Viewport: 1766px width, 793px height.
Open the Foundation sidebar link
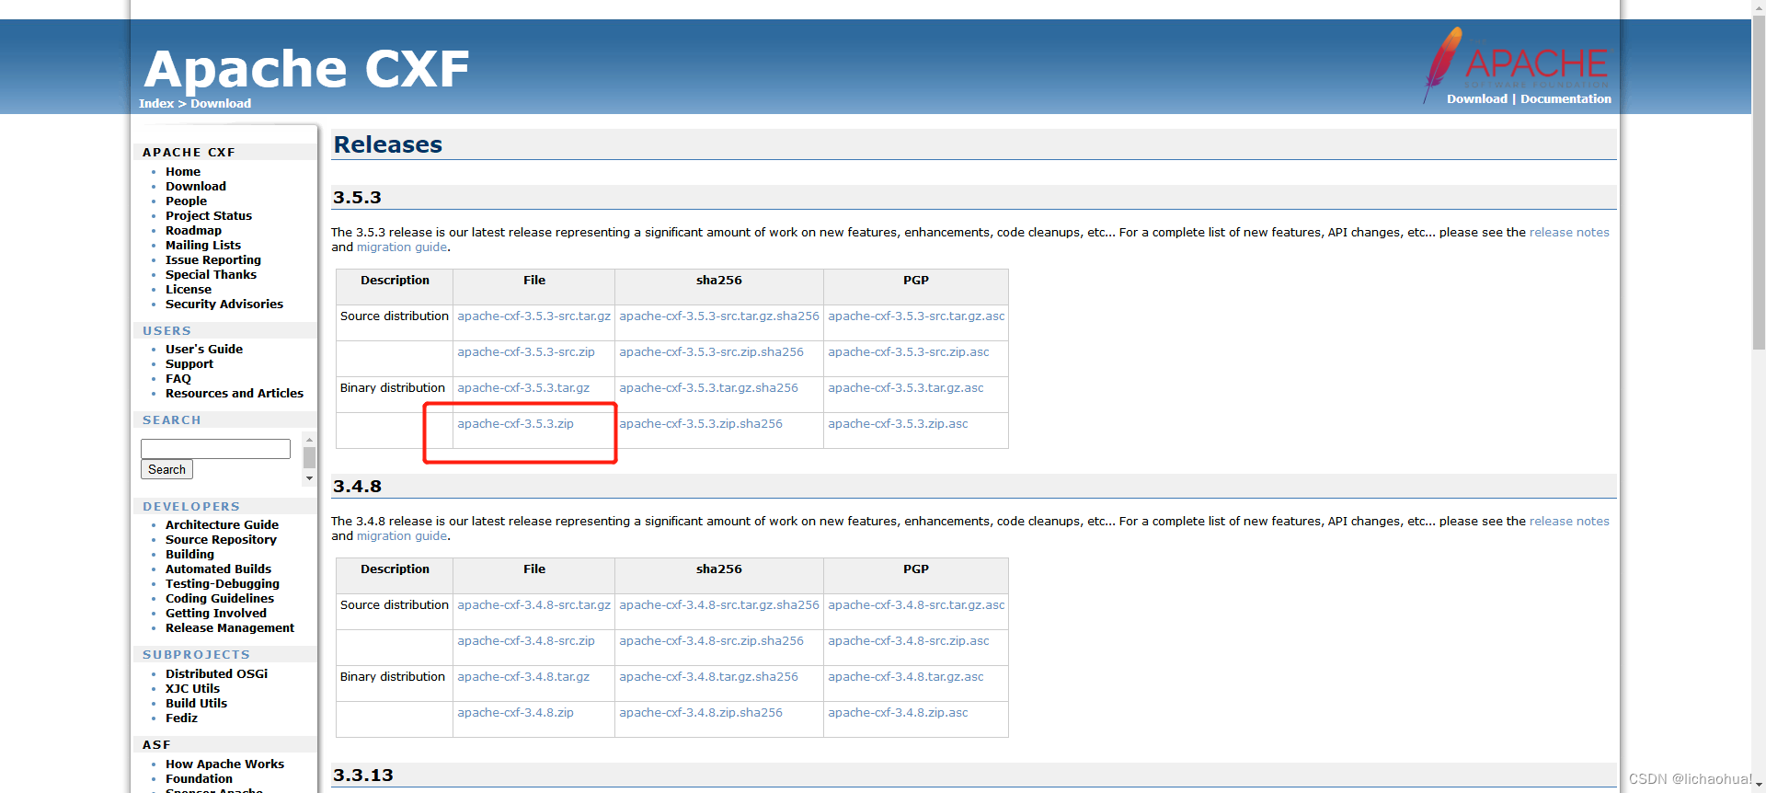199,779
